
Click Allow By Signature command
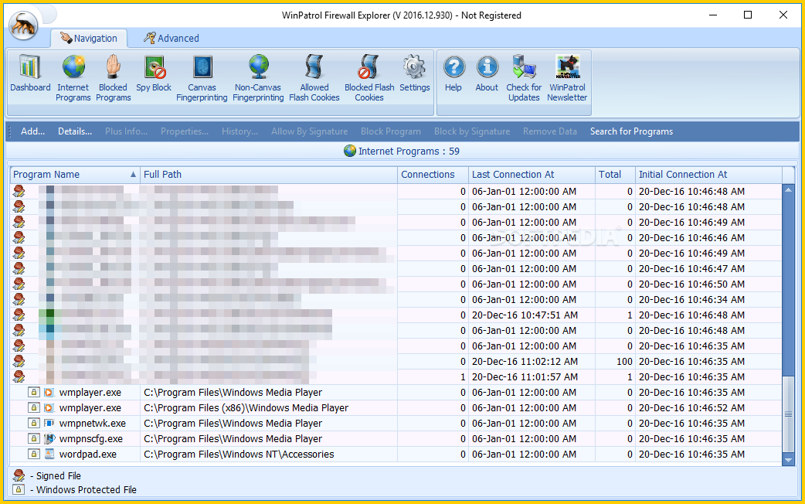coord(310,131)
